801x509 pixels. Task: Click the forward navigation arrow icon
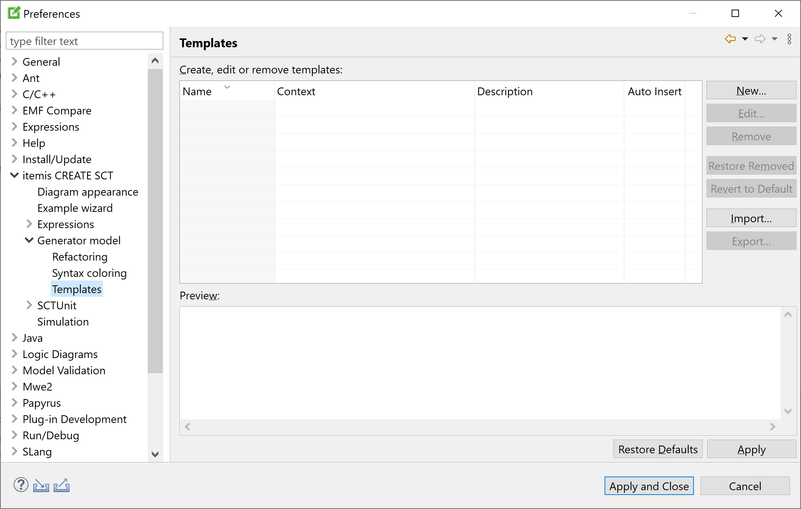(x=760, y=39)
